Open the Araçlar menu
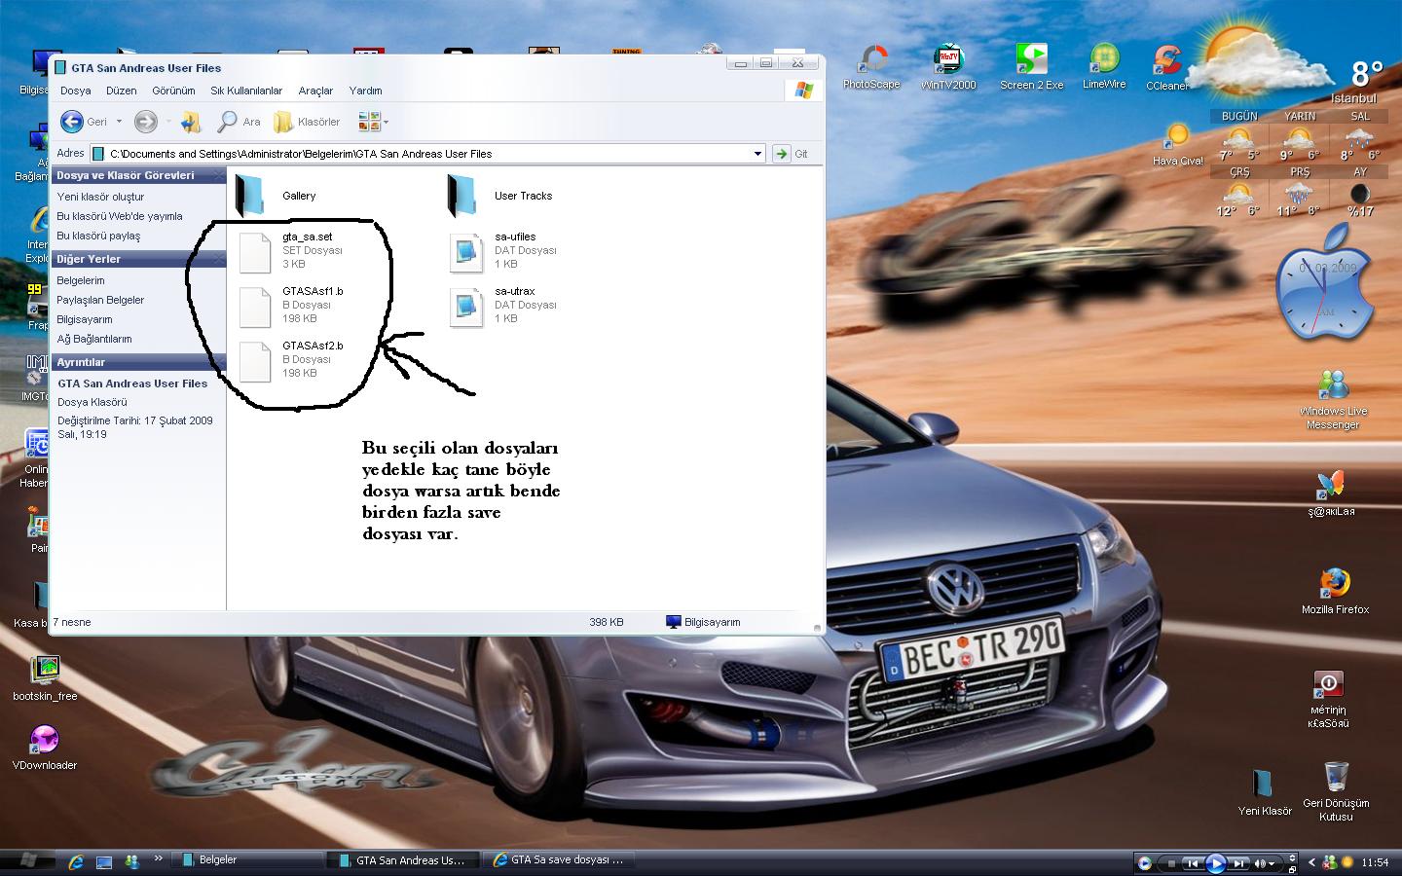The height and width of the screenshot is (876, 1402). coord(315,91)
